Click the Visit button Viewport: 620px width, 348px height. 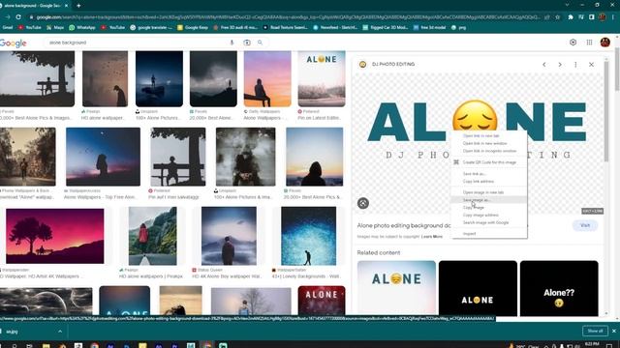[585, 225]
